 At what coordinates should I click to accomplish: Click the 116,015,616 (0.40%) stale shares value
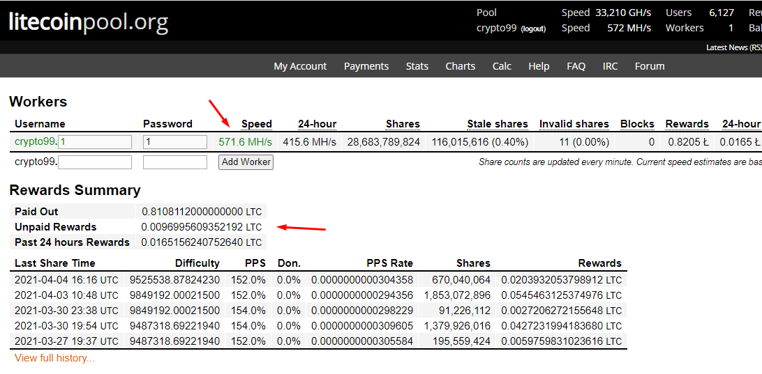(479, 142)
